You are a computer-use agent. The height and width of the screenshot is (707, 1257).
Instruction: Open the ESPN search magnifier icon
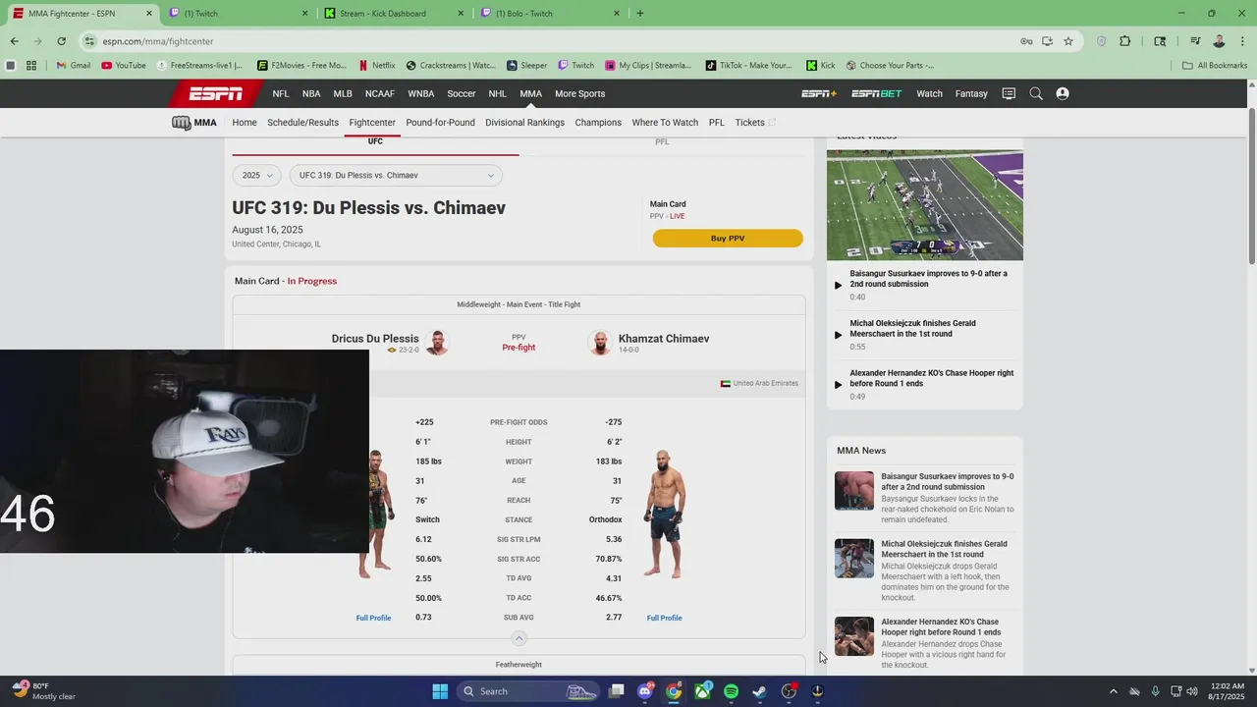tap(1035, 93)
